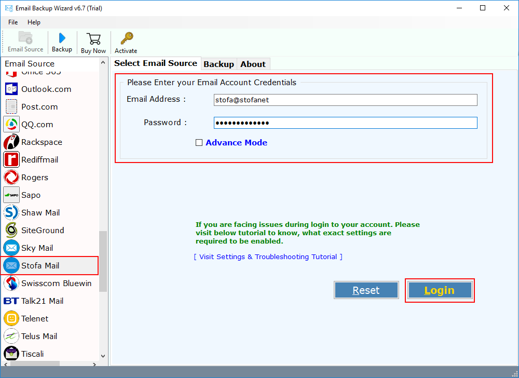The height and width of the screenshot is (378, 519).
Task: Select the Post.com icon
Action: [11, 106]
